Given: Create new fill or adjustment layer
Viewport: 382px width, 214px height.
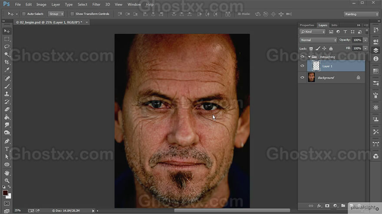Looking at the screenshot, I should [x=335, y=206].
